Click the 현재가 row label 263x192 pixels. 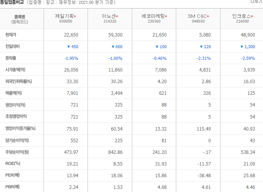coord(11,35)
